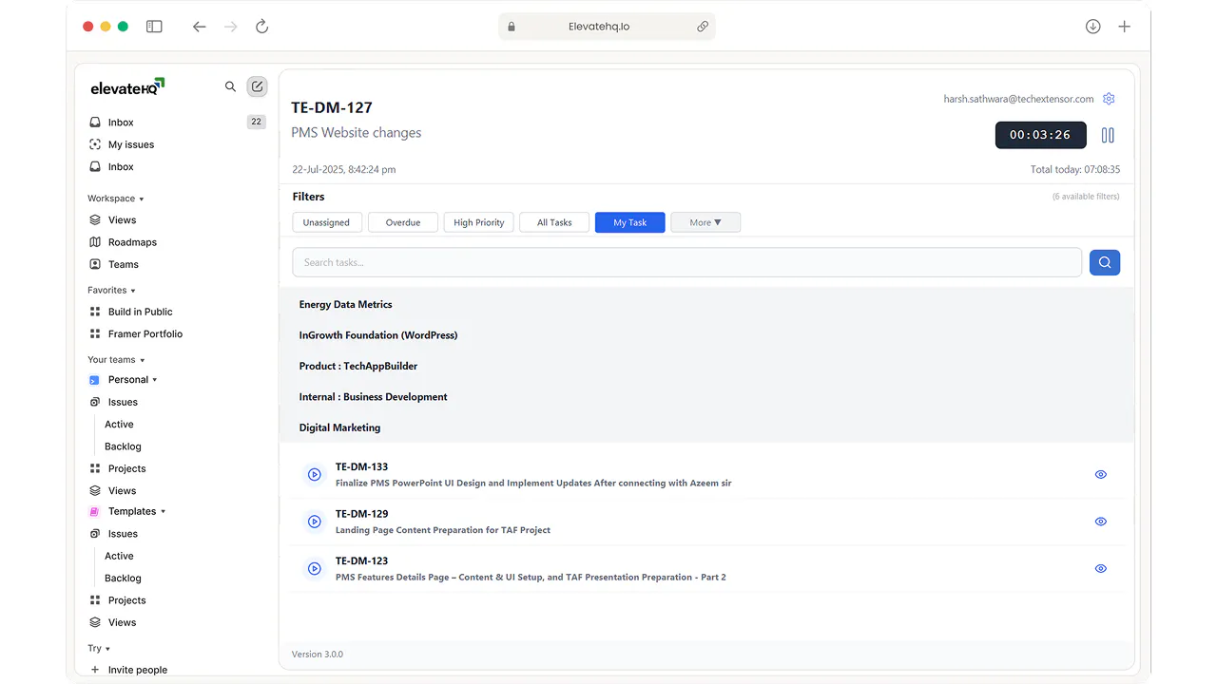Toggle the My Task filter
Screen dimensions: 1217x684
[629, 222]
